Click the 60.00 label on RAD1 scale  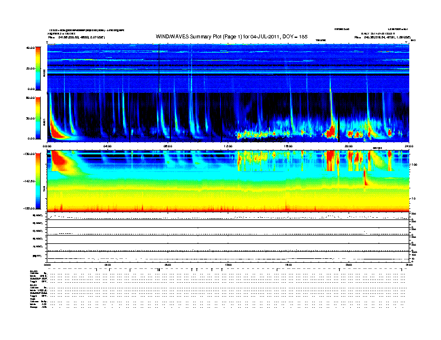click(x=30, y=98)
